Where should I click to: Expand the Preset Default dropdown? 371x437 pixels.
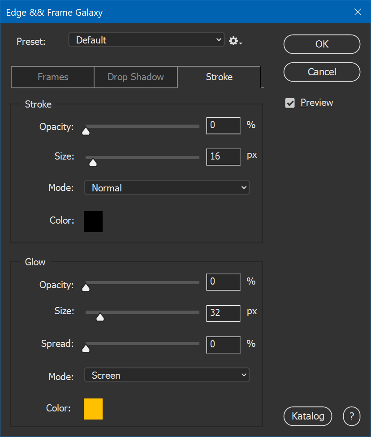[x=146, y=40]
